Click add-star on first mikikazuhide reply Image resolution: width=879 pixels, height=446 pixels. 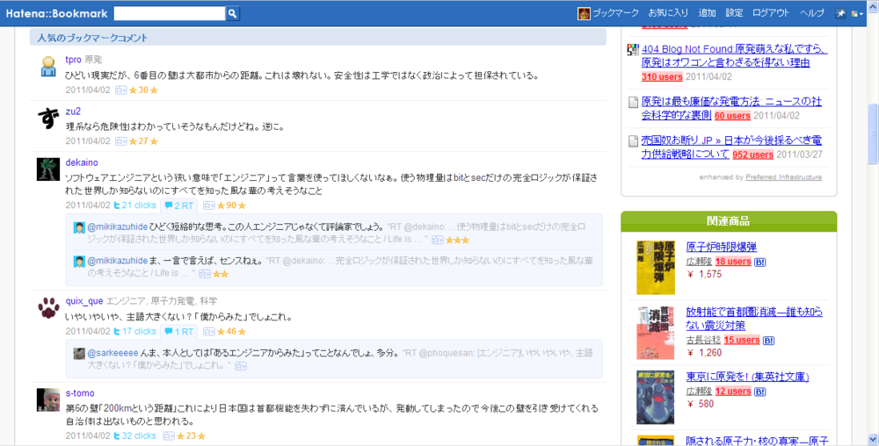438,240
